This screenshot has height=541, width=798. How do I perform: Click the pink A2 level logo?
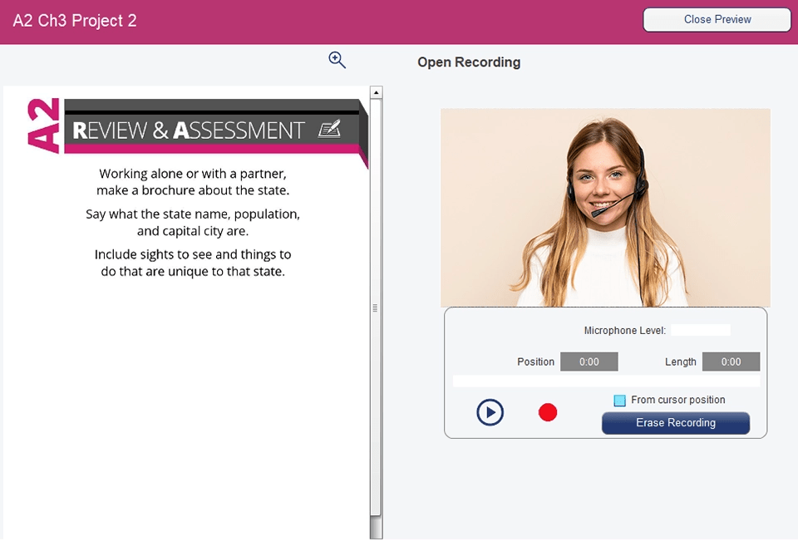coord(44,125)
